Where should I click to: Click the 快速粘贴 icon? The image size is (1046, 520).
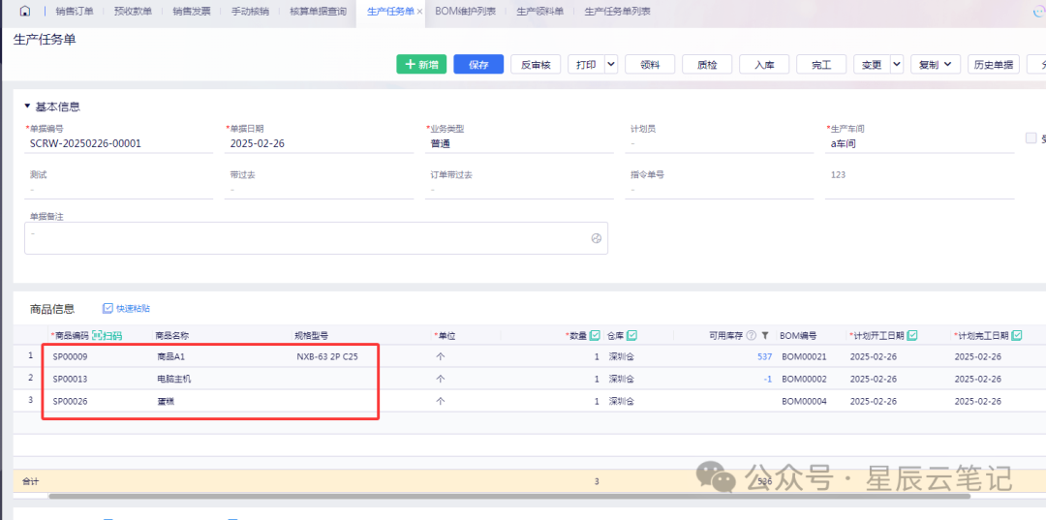pyautogui.click(x=108, y=308)
